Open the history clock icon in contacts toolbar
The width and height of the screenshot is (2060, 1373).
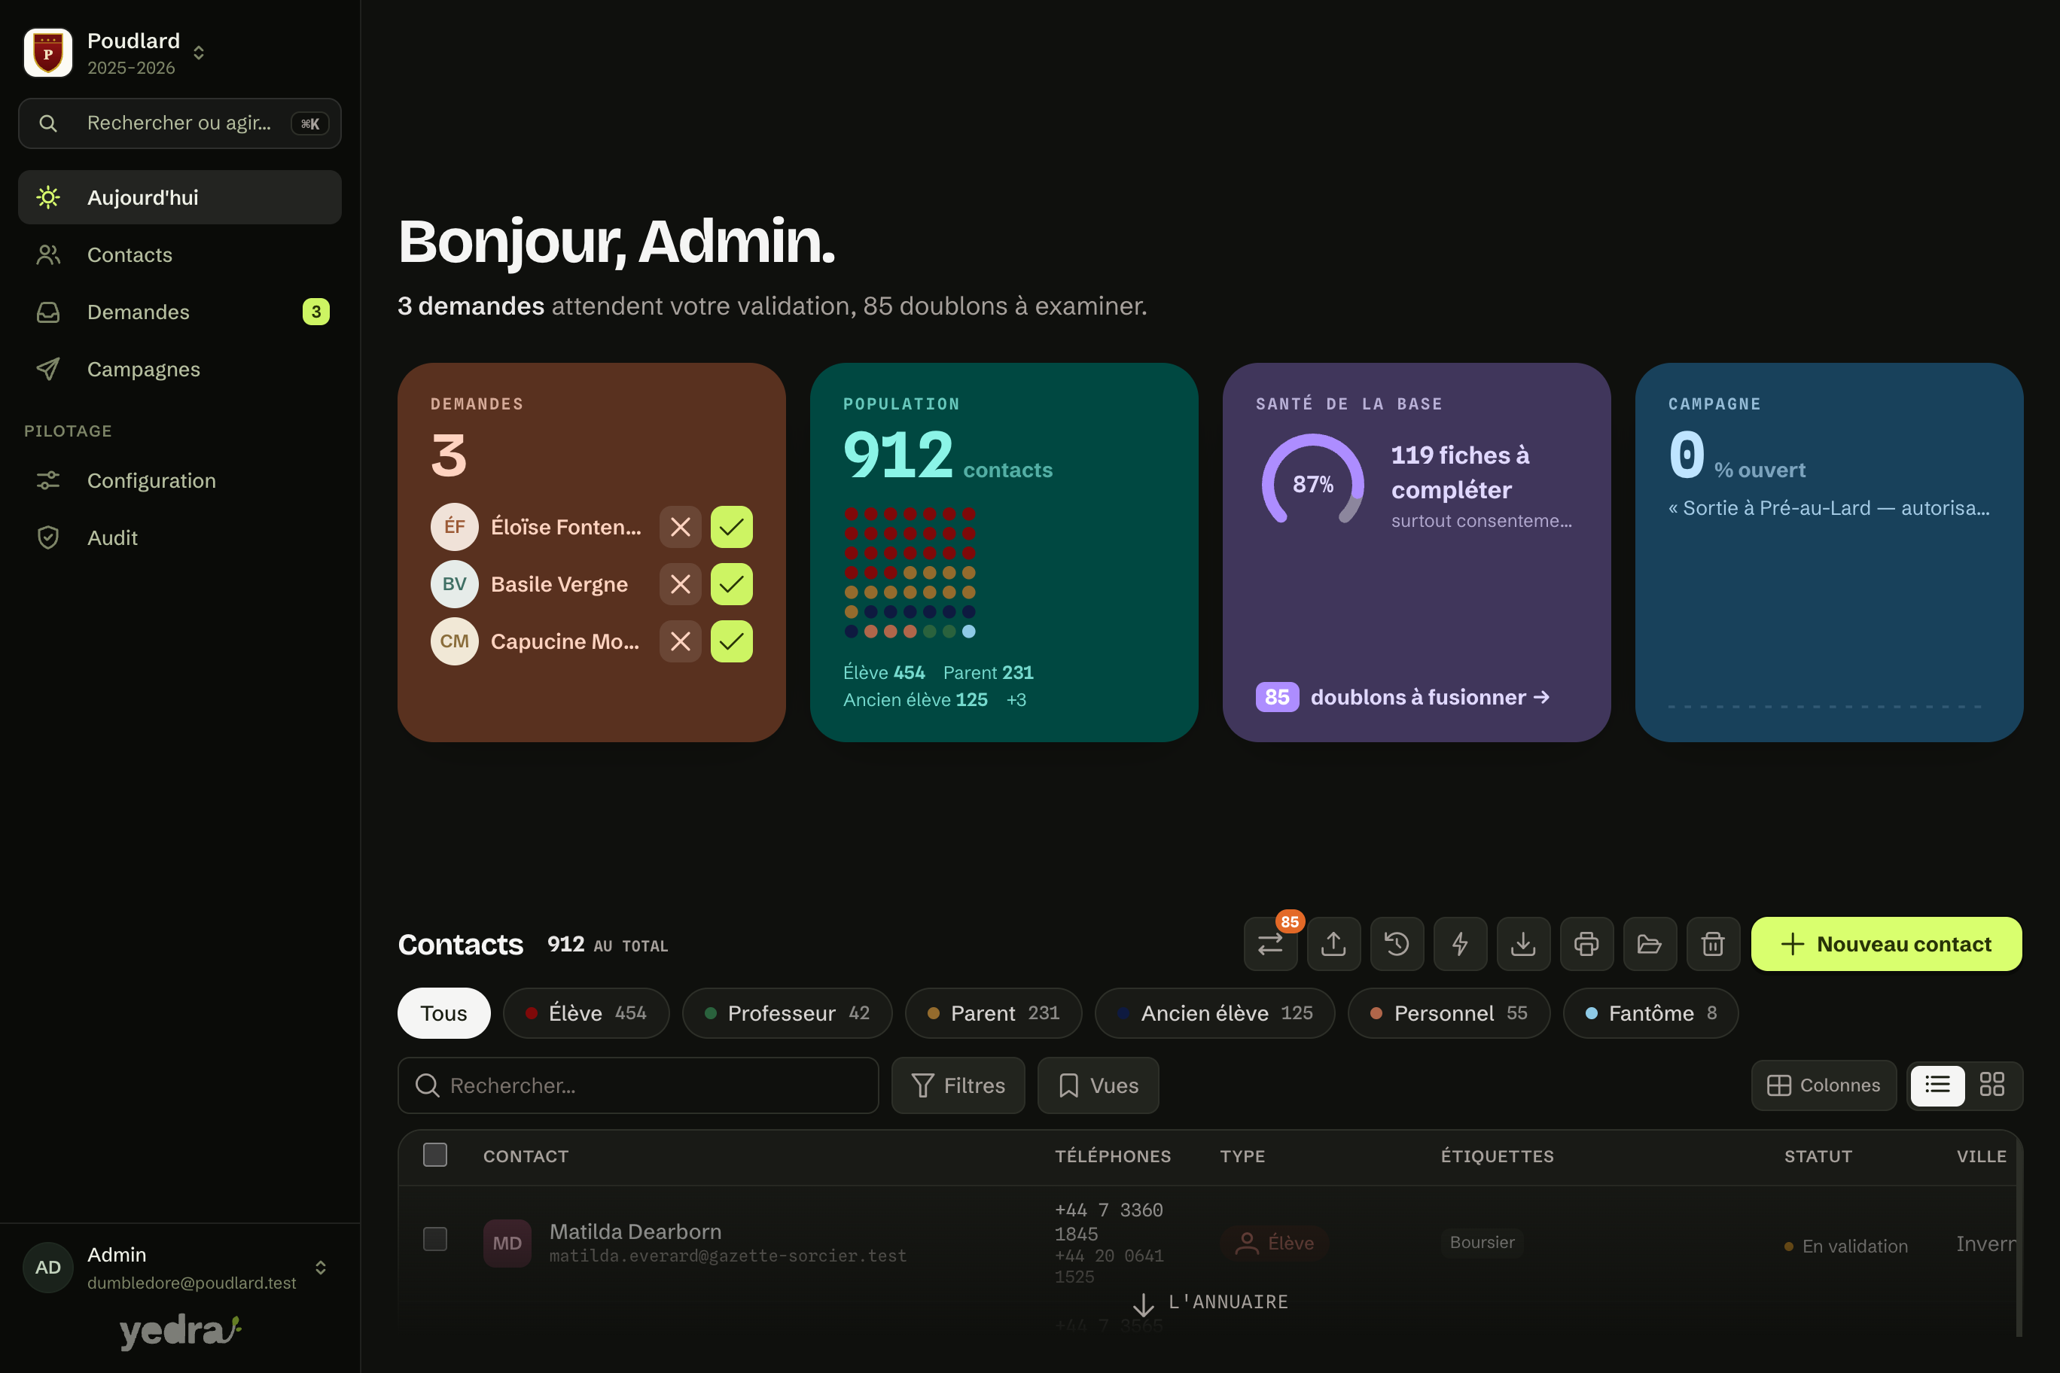click(1397, 944)
